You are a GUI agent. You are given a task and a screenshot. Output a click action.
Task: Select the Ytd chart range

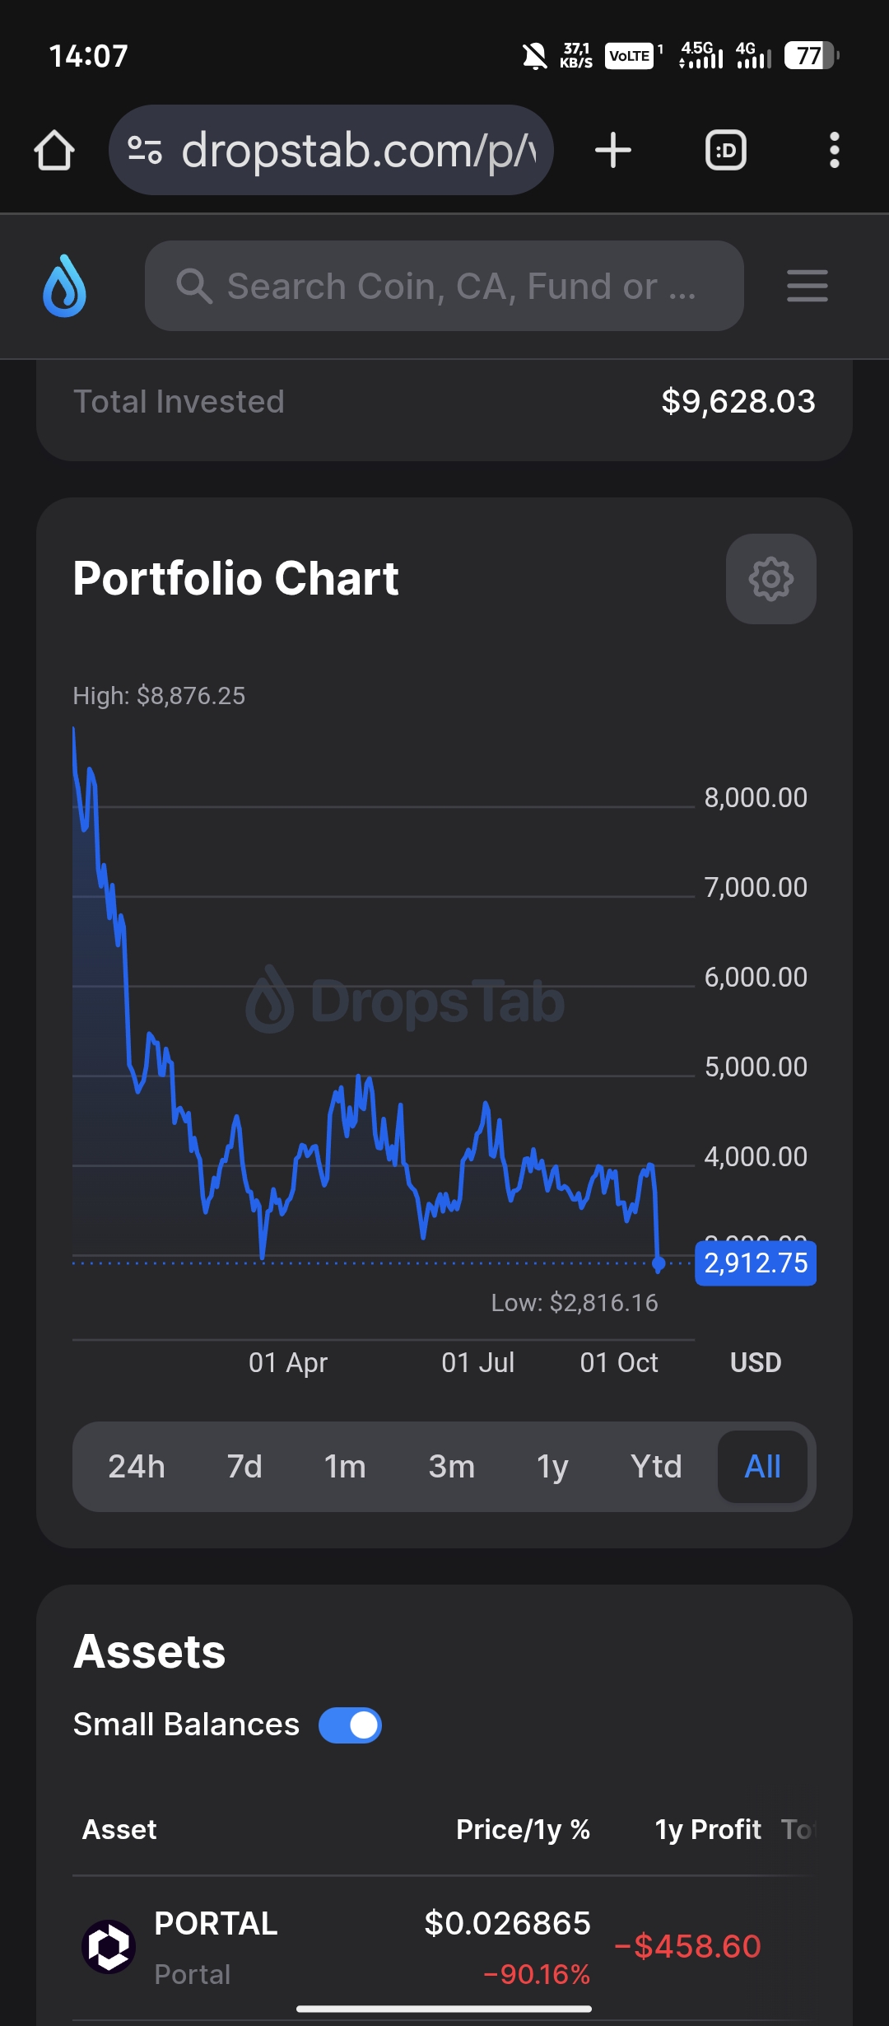pos(656,1467)
